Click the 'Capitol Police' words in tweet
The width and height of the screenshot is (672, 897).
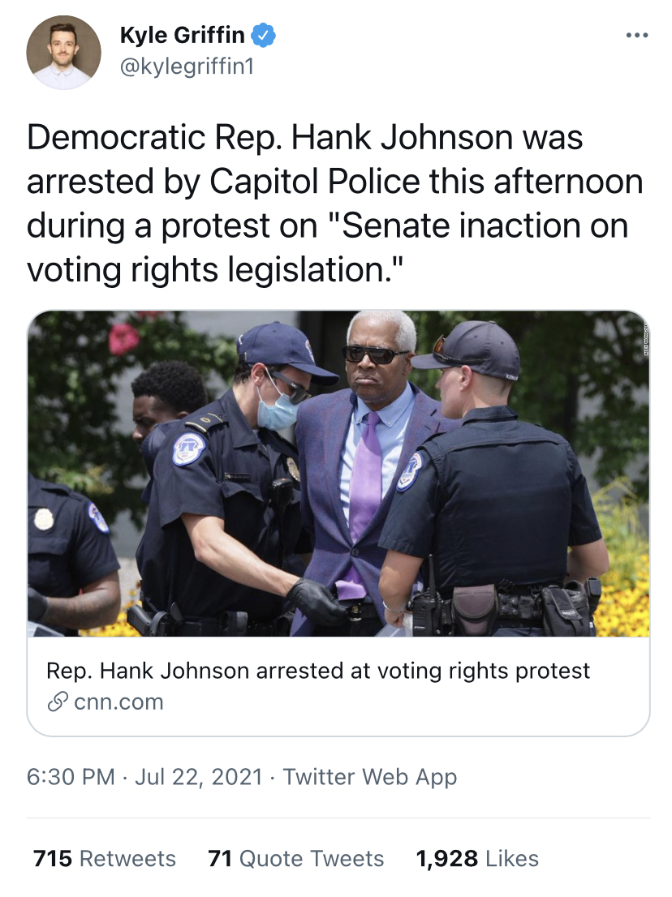coord(324,182)
